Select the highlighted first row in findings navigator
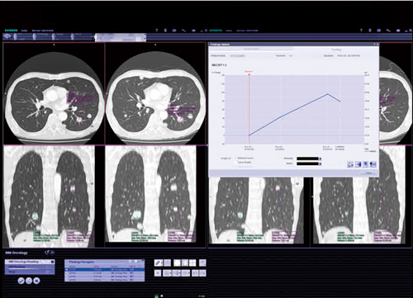The width and height of the screenshot is (413, 298). click(104, 270)
